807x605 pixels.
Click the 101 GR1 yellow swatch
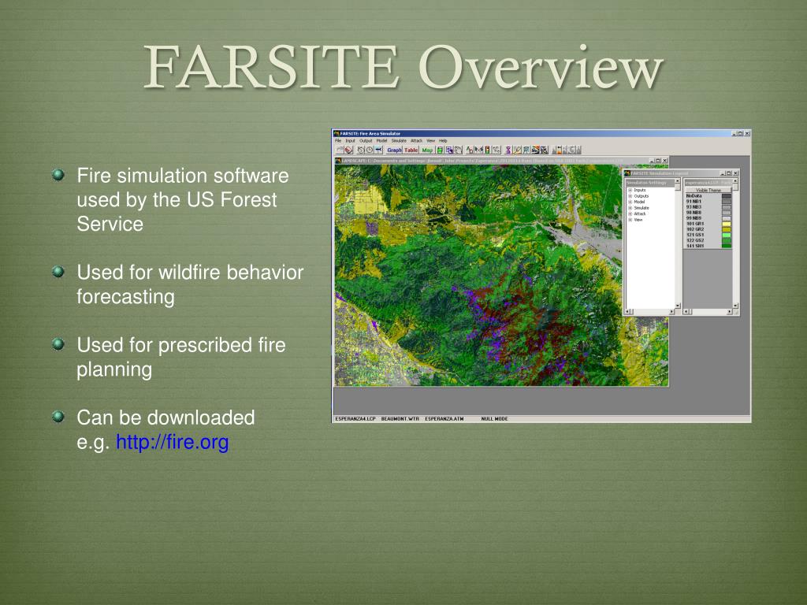pos(727,224)
